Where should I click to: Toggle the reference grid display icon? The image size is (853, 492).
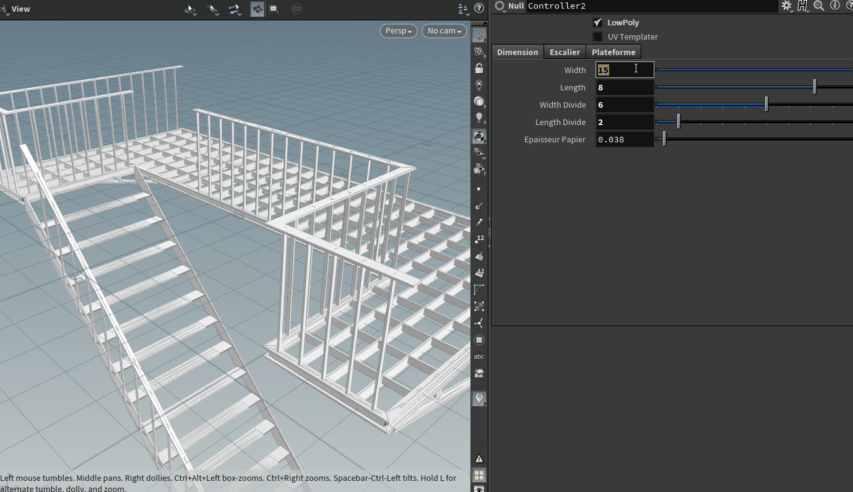[x=478, y=37]
